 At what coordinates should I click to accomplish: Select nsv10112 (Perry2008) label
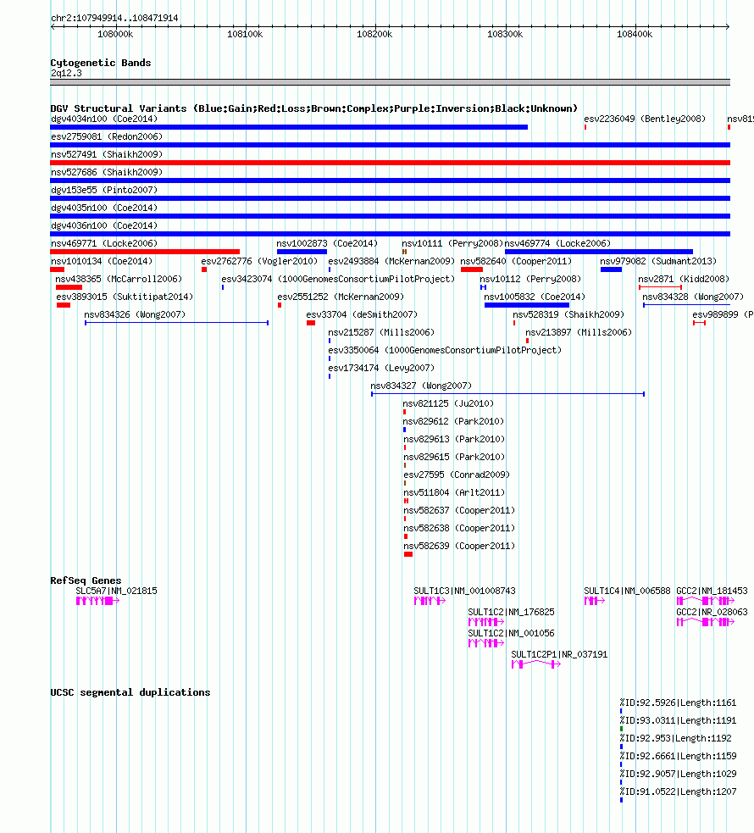coord(530,279)
